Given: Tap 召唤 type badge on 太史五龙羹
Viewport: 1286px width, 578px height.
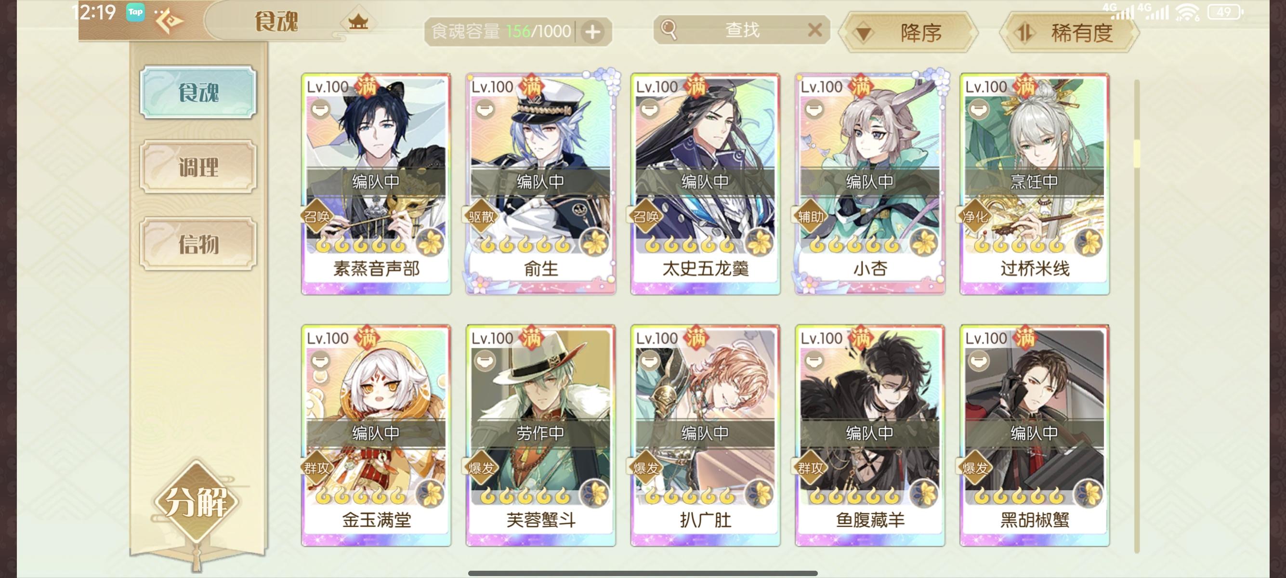Looking at the screenshot, I should [x=645, y=216].
